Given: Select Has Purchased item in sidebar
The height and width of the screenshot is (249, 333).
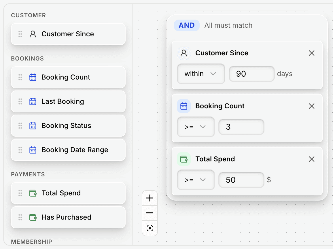Looking at the screenshot, I should (68, 217).
